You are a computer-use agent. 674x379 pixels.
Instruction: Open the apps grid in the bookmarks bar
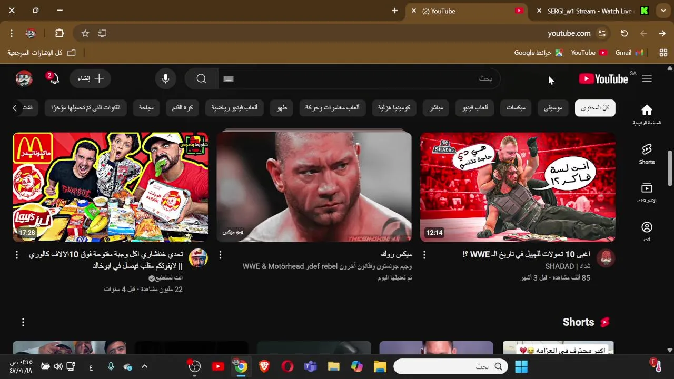(x=663, y=53)
